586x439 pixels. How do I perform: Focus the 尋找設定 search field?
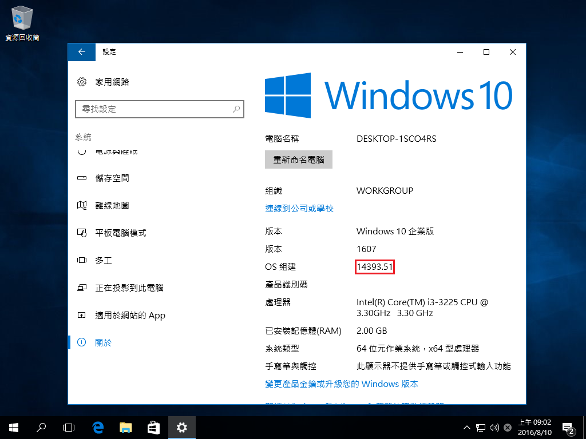pyautogui.click(x=160, y=109)
